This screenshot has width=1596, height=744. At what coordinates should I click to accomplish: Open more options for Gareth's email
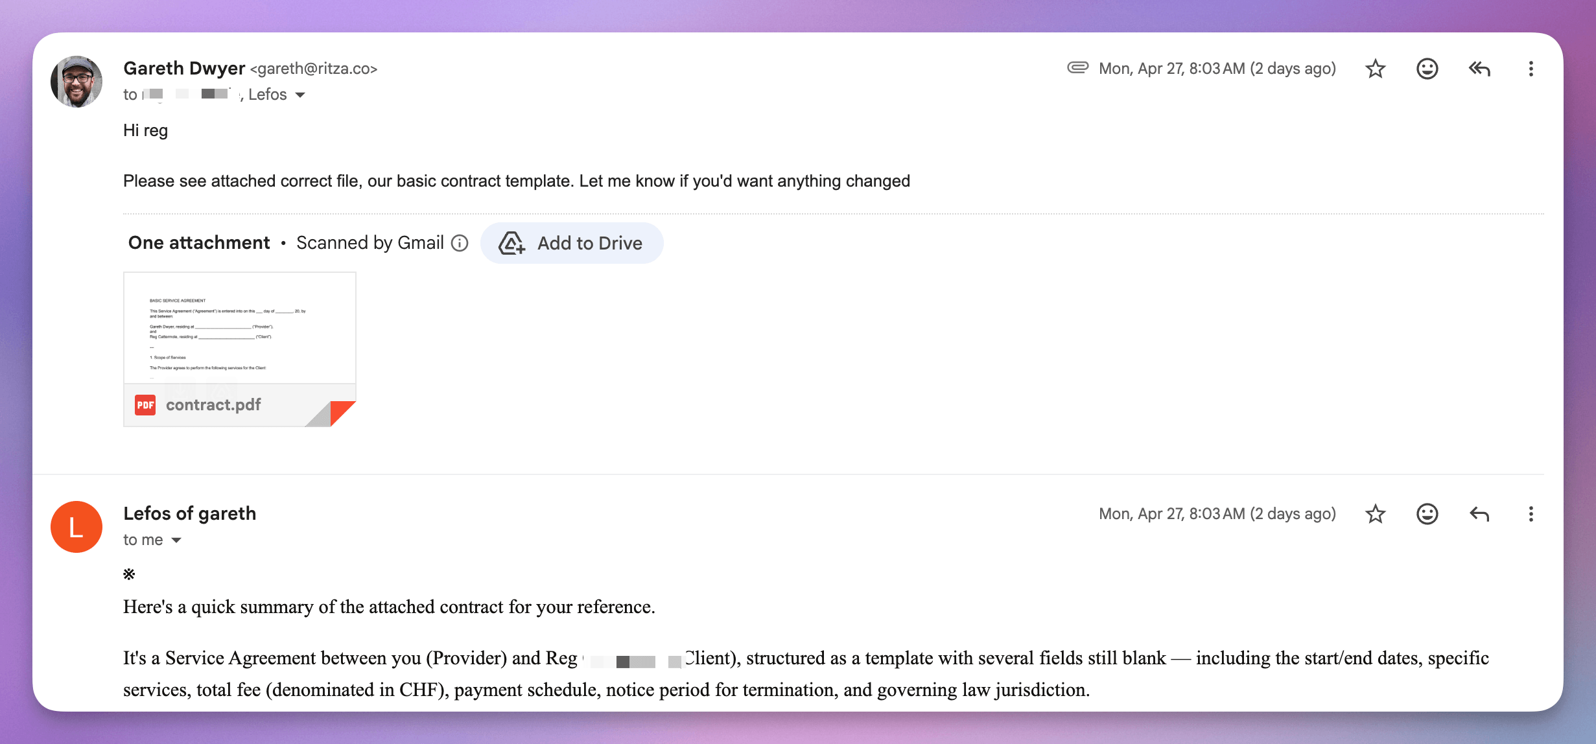click(1531, 69)
